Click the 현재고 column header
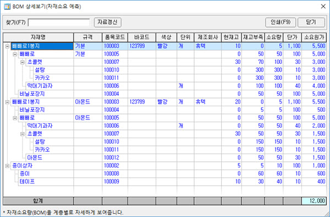The height and width of the screenshot is (217, 330). 232,37
